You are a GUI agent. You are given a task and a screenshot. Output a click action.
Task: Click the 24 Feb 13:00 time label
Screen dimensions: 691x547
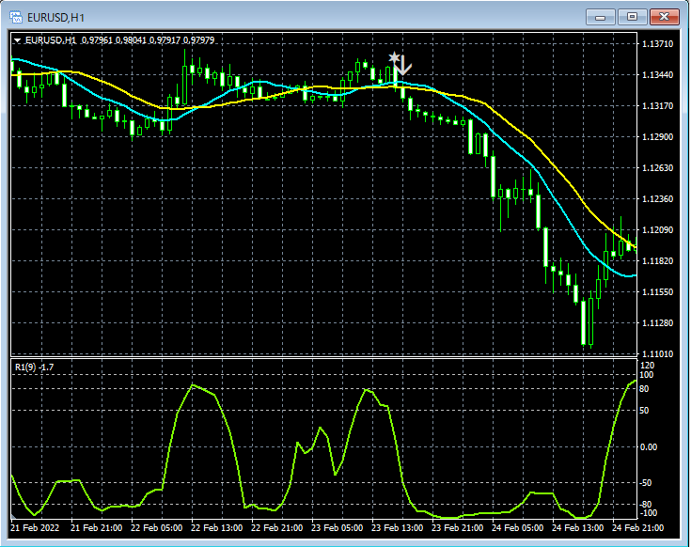pos(578,527)
